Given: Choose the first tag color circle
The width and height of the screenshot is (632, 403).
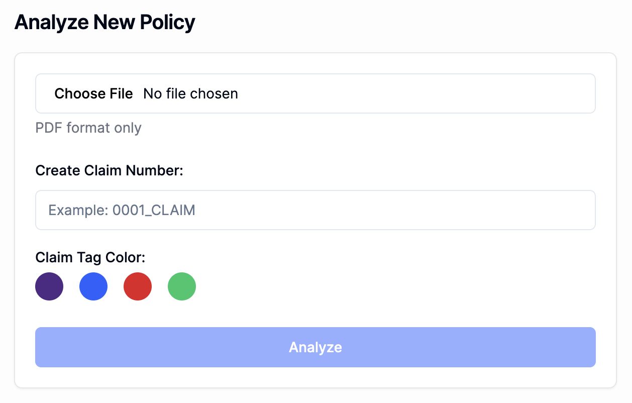Looking at the screenshot, I should click(x=49, y=286).
